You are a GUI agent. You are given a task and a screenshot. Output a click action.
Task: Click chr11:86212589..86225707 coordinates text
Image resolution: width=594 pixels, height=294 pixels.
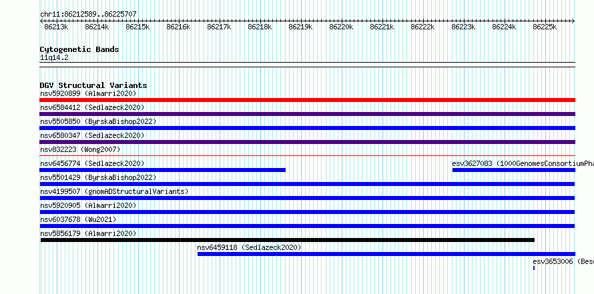pos(88,14)
